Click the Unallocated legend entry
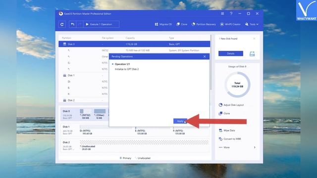Screen dimensions: 317x178 [143, 158]
